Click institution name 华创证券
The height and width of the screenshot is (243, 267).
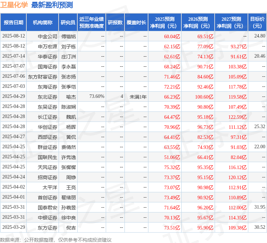pos(48,127)
